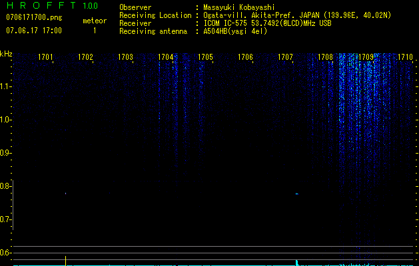Click antenna value A504HB(yagi 4el)
Viewport: 419px width, 266px height.
[235, 31]
